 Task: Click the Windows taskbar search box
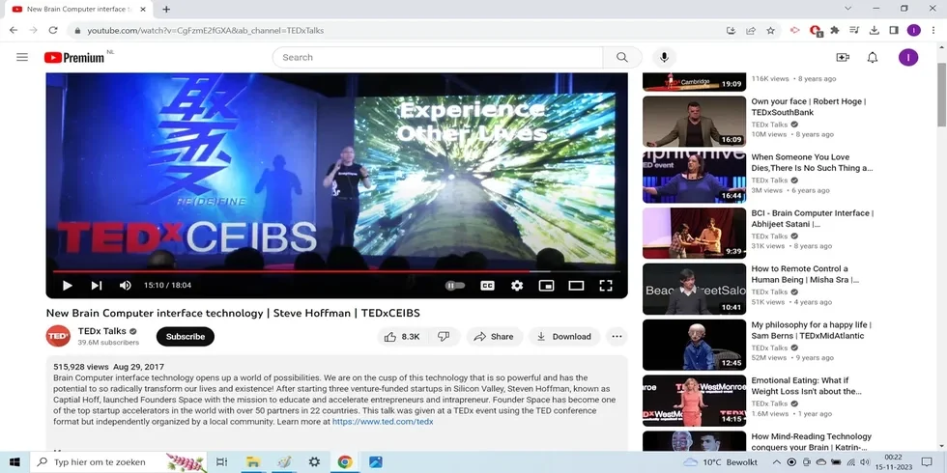tap(118, 462)
